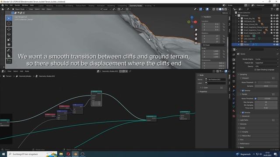Toggle Render Denoise checkbox
Screen dimensions: 280x157
(x=243, y=113)
